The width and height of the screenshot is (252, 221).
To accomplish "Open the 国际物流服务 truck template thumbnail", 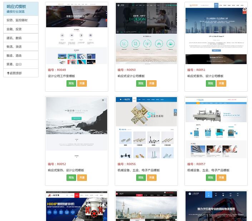I will pos(216,206).
